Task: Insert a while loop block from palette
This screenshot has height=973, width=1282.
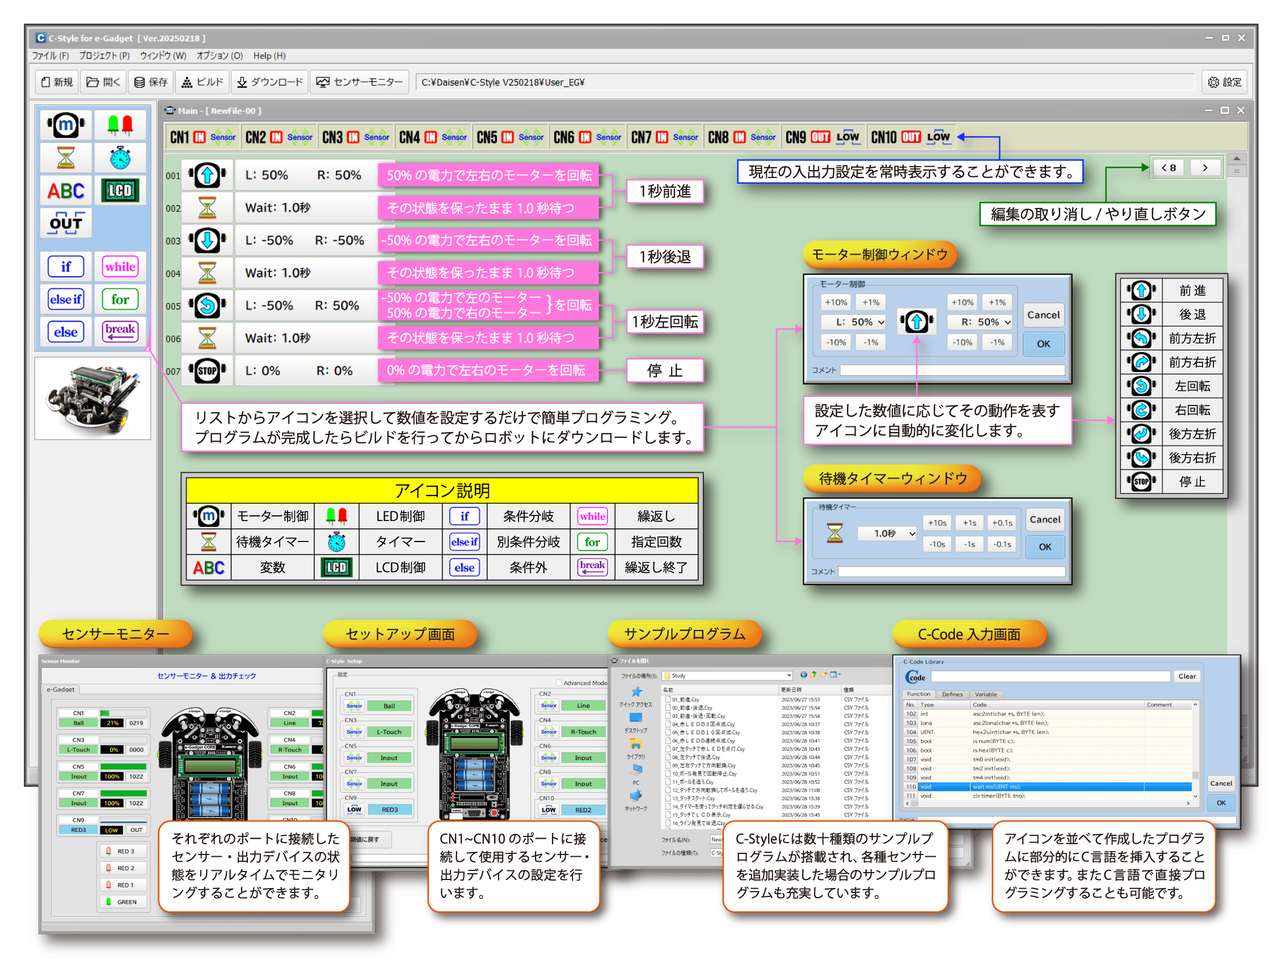Action: pos(120,267)
